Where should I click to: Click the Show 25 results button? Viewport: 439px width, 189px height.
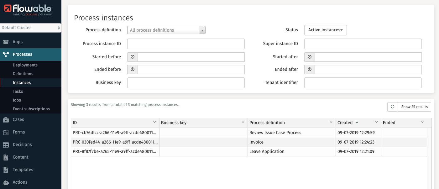click(x=414, y=107)
